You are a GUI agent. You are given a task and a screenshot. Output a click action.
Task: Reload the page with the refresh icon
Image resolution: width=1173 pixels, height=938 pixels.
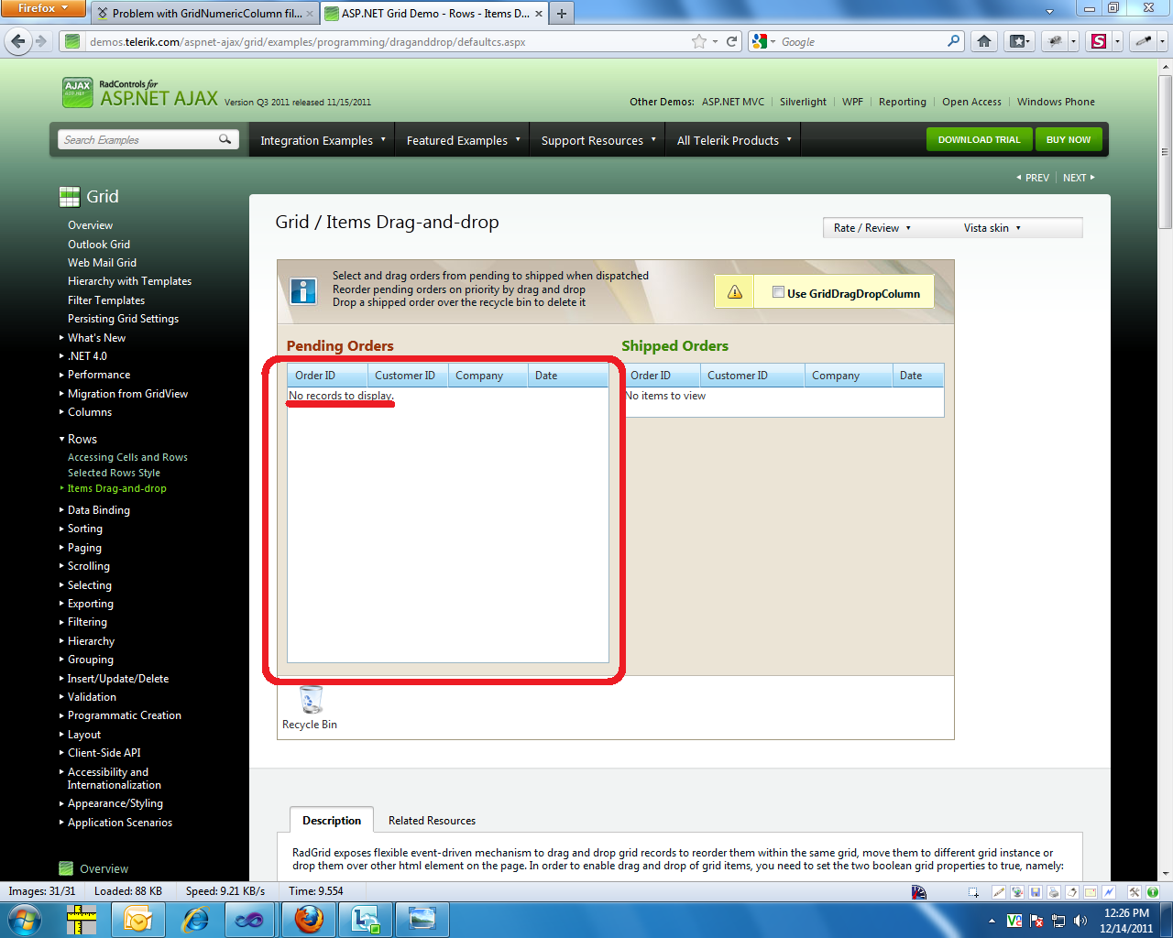pyautogui.click(x=732, y=41)
